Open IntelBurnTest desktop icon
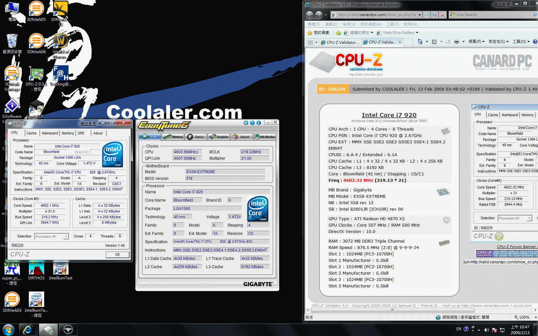 (x=61, y=271)
